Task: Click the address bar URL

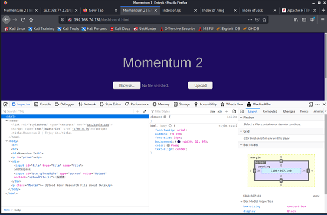Action: 102,19
